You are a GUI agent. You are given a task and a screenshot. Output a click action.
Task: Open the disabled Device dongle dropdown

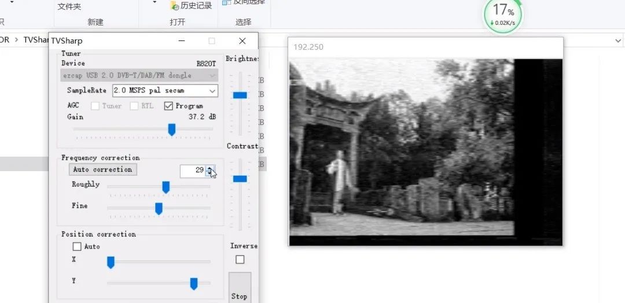point(139,75)
